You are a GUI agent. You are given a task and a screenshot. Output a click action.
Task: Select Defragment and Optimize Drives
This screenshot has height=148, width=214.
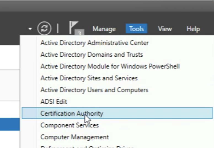tap(87, 147)
